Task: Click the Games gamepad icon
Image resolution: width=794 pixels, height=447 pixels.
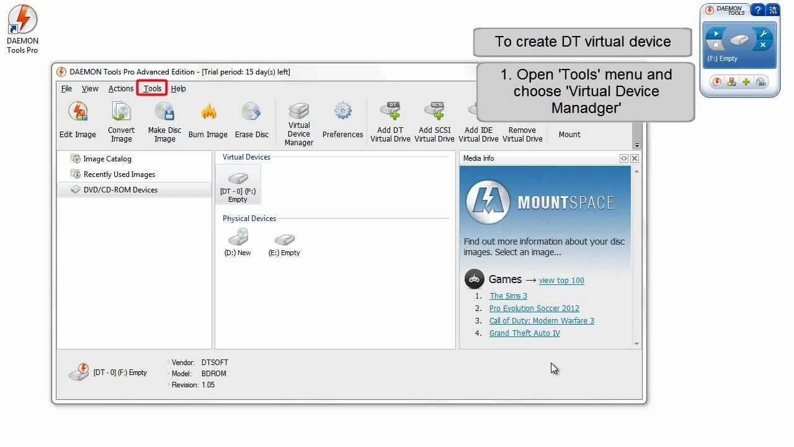Action: tap(475, 279)
